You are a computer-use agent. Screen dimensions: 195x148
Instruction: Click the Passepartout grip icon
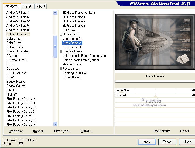click(61, 69)
